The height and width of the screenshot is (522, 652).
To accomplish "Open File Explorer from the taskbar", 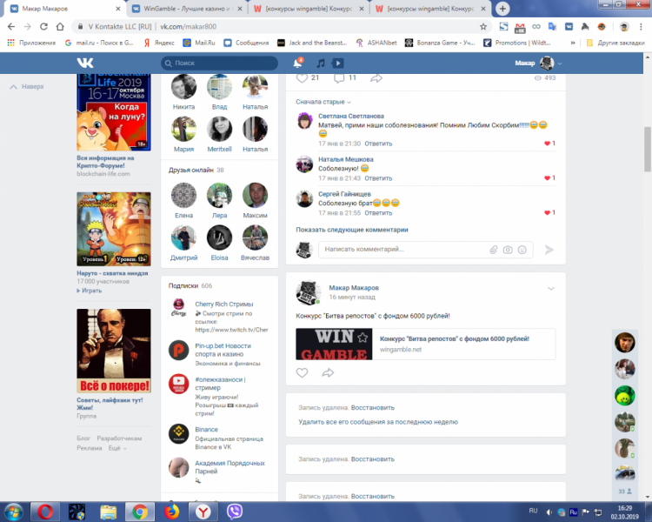I will (x=108, y=512).
